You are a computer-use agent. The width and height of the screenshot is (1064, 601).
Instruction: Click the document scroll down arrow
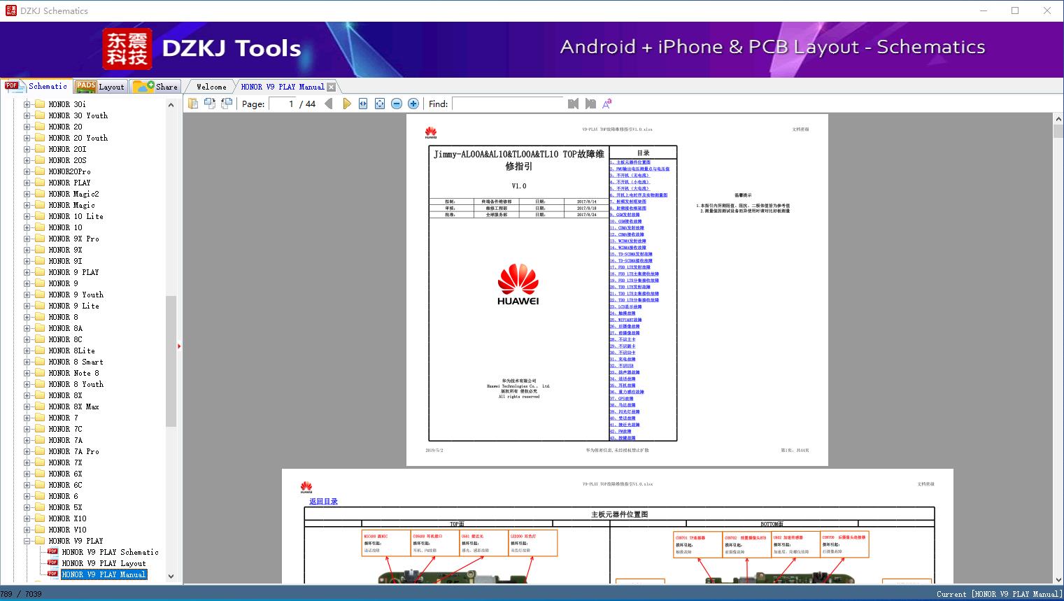[1058, 579]
